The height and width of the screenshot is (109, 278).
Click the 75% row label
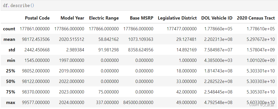[x=11, y=92]
